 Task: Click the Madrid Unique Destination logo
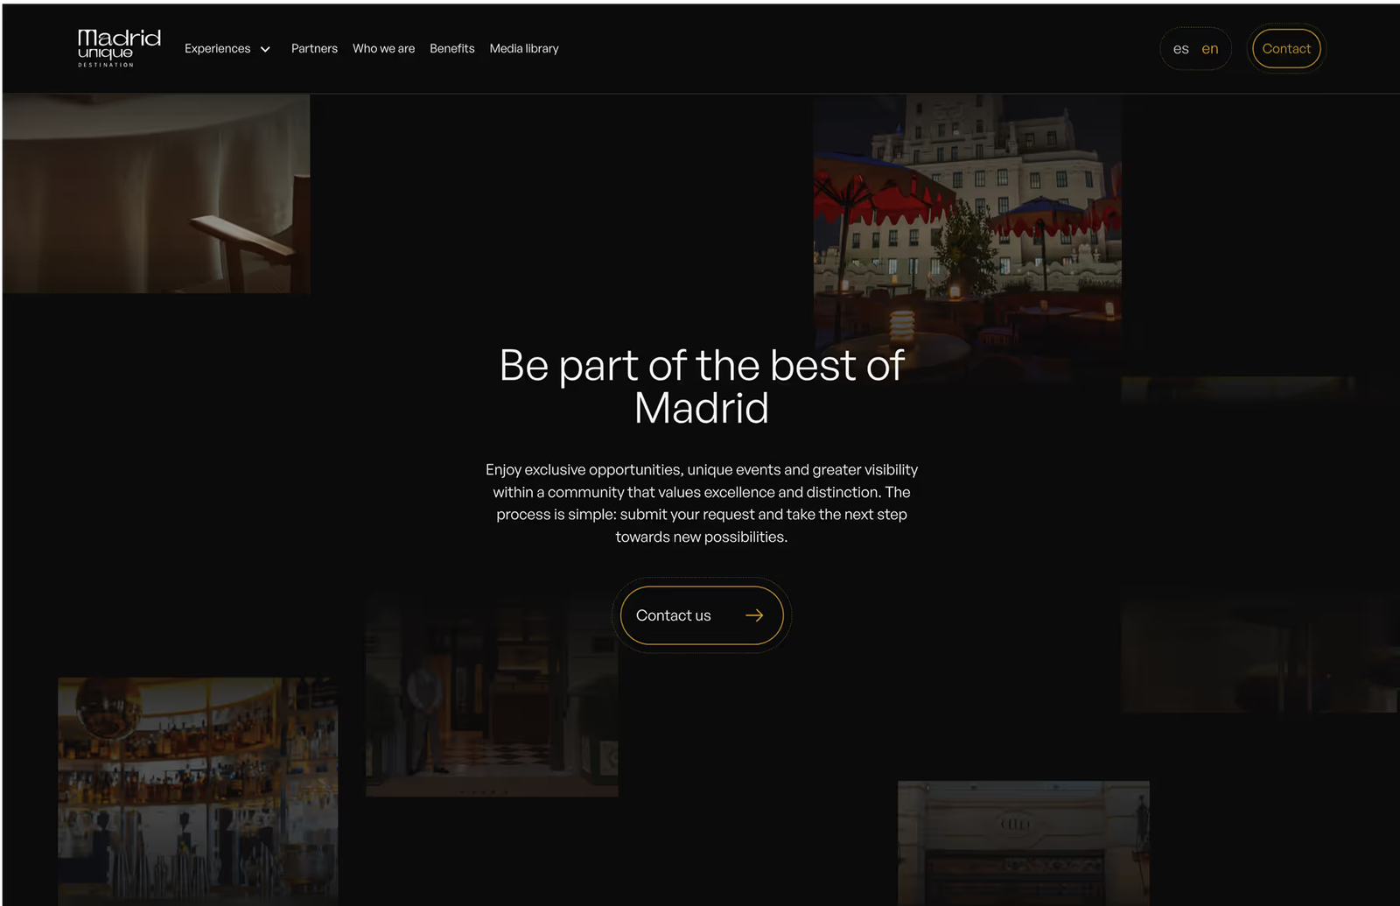119,48
